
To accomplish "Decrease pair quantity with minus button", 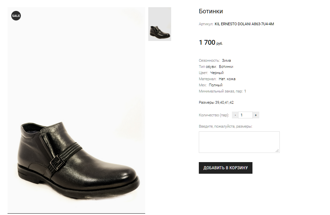I will click(235, 115).
